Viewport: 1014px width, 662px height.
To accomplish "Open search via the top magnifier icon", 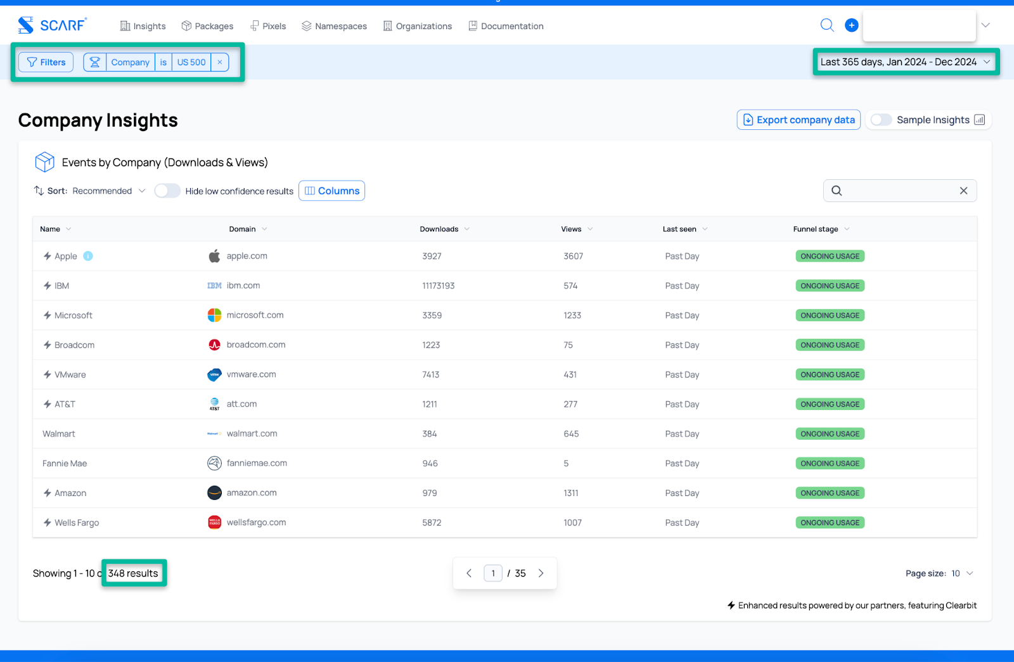I will tap(827, 25).
